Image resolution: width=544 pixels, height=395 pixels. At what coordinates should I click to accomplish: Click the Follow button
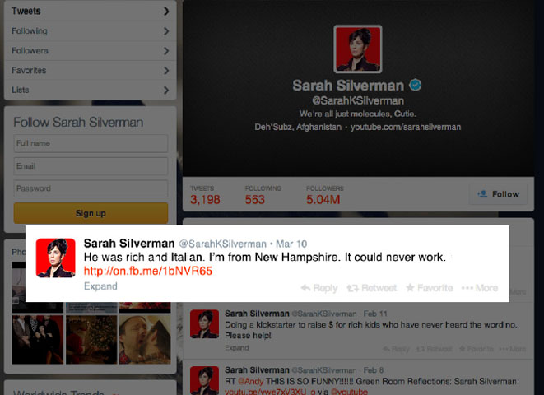(x=498, y=194)
